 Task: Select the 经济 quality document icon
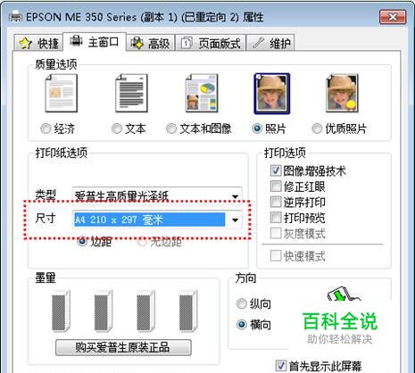(x=62, y=94)
